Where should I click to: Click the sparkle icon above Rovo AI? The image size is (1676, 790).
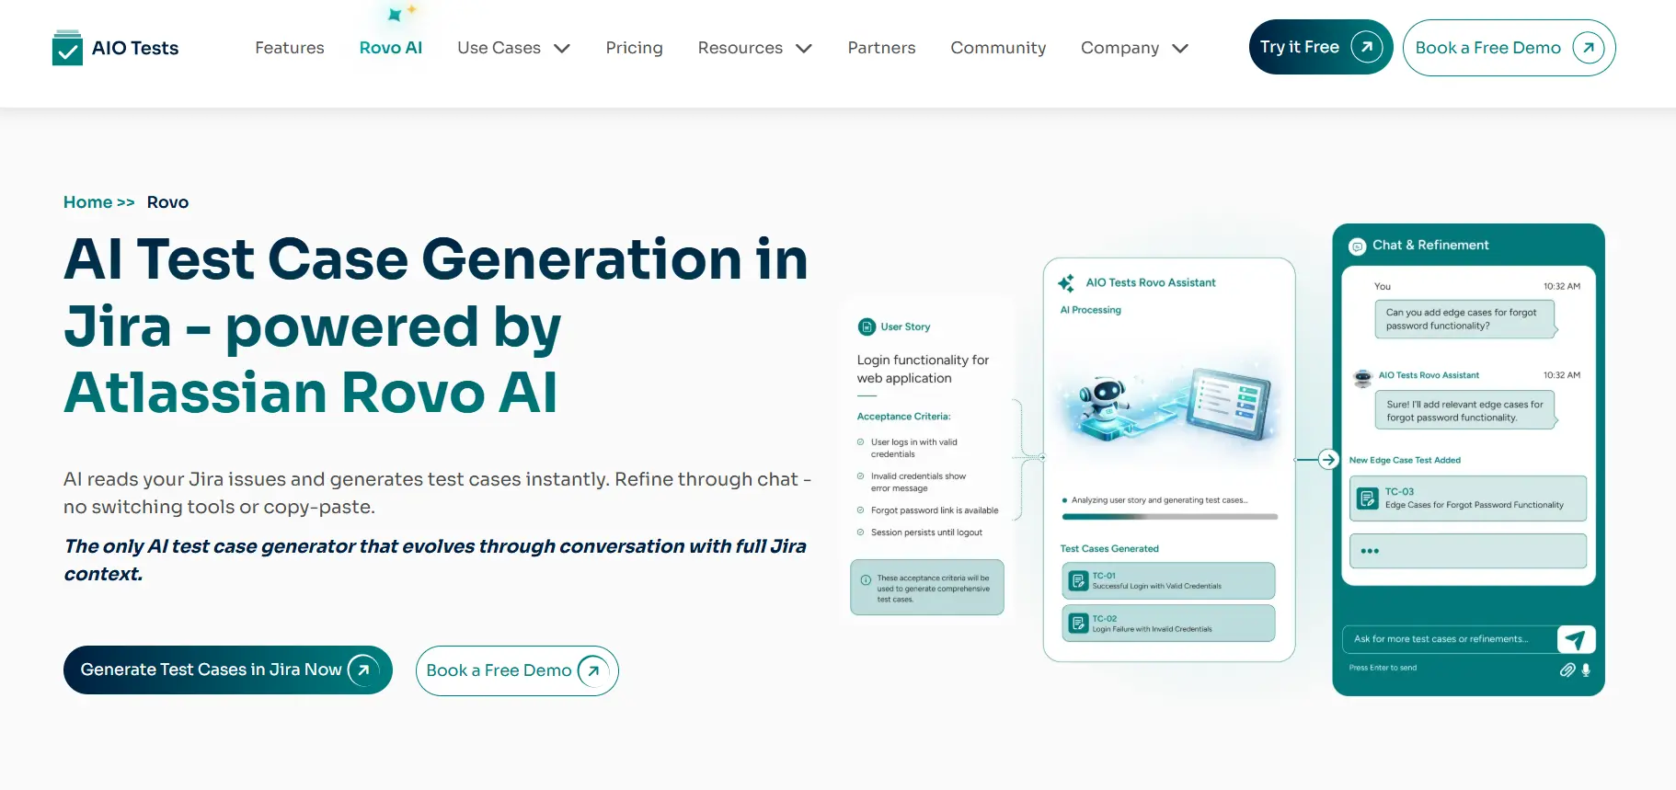402,13
